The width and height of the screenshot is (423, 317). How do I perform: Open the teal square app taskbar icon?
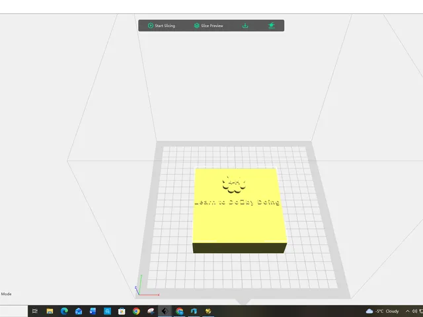click(x=107, y=311)
